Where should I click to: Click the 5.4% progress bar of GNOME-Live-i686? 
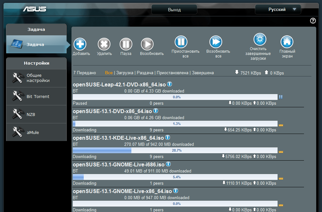[175, 177]
